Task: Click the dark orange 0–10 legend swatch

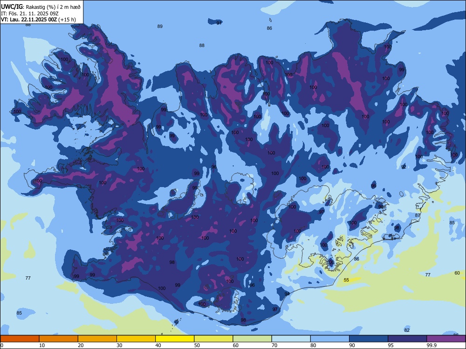Action: [x=20, y=339]
